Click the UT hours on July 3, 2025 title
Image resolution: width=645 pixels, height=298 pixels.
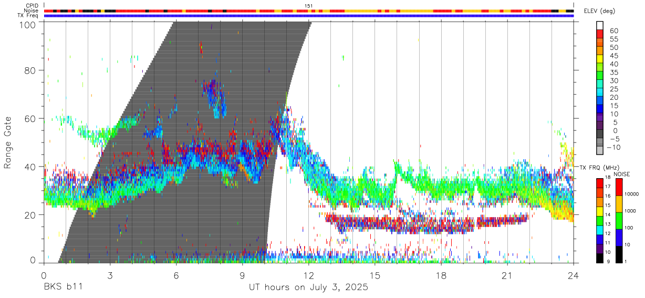point(309,287)
